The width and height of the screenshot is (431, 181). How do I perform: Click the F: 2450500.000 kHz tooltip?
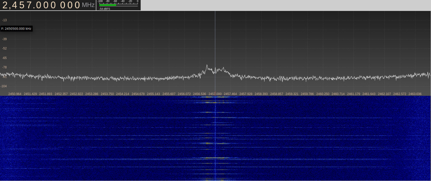pyautogui.click(x=16, y=29)
